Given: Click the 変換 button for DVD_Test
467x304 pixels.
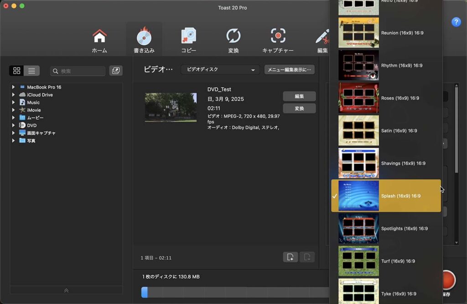Looking at the screenshot, I should (299, 108).
